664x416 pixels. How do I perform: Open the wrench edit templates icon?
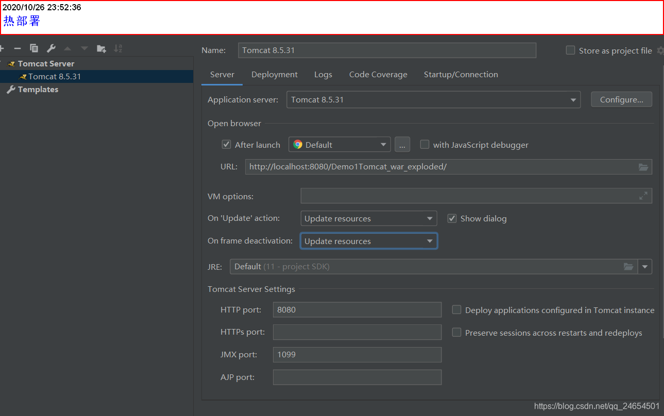pyautogui.click(x=51, y=48)
